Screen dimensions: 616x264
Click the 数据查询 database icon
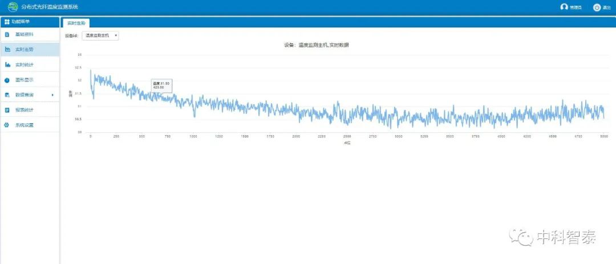pyautogui.click(x=7, y=95)
